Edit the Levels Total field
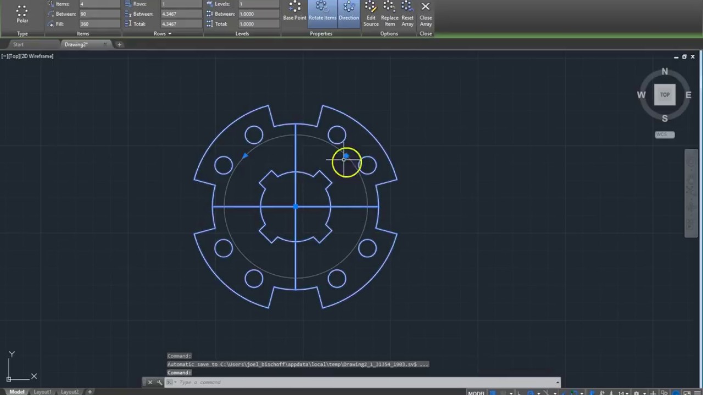 tap(259, 24)
